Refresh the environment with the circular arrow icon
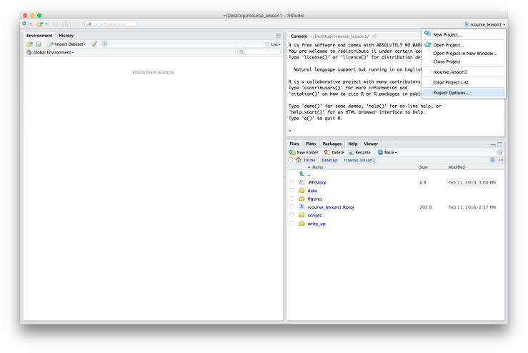The height and width of the screenshot is (353, 528). pos(105,44)
